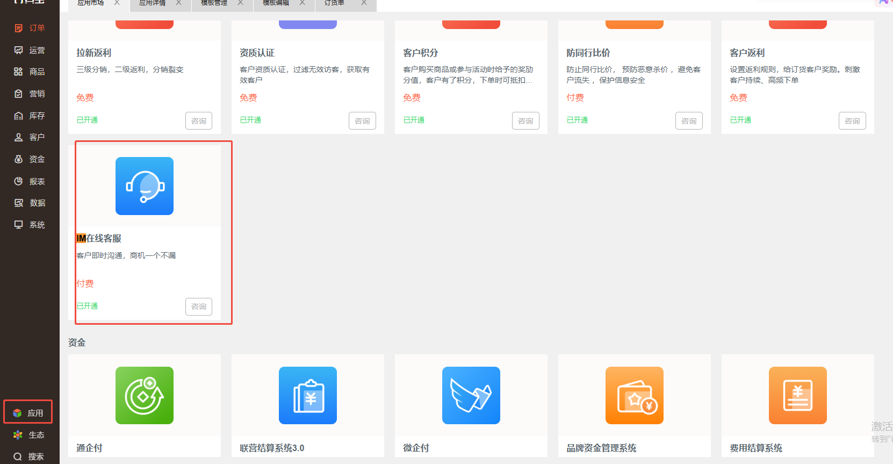Click 已开通 status on IM在线客服 card
The image size is (893, 464).
(87, 306)
